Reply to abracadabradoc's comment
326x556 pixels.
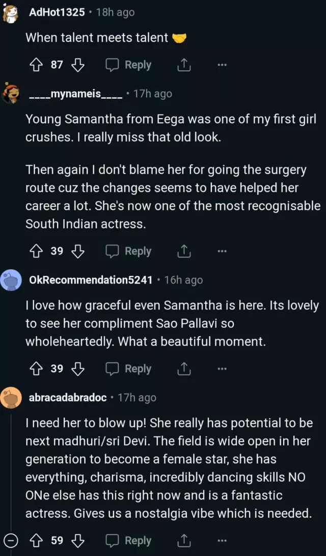pyautogui.click(x=128, y=541)
